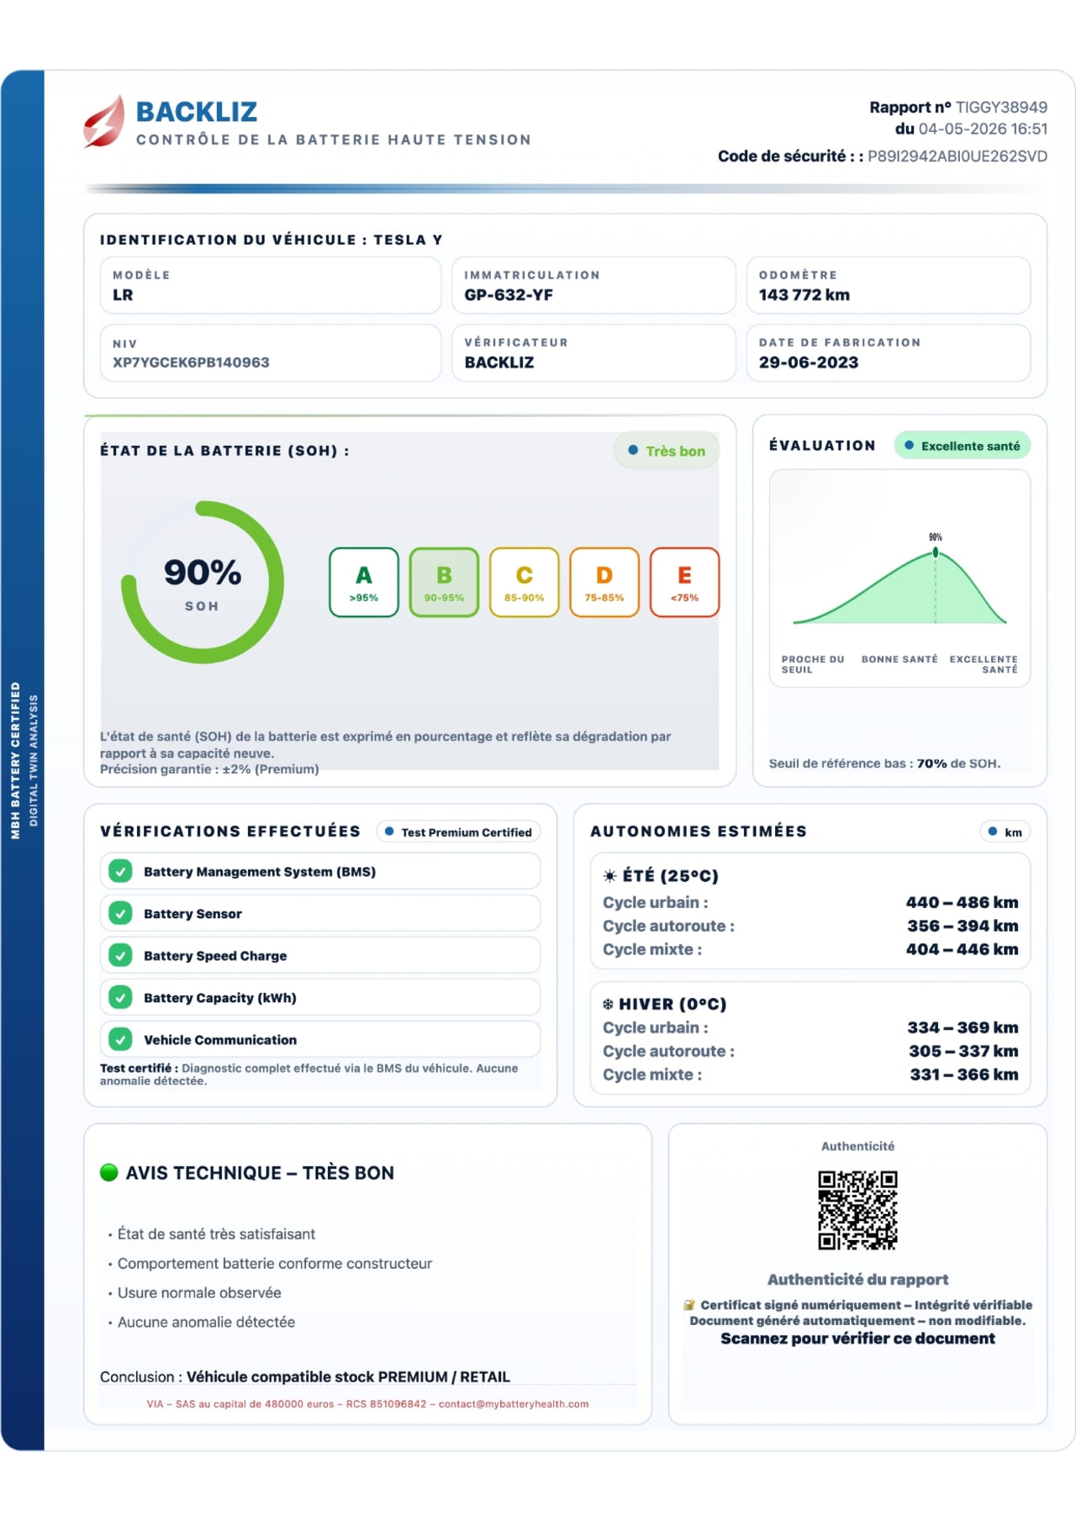The height and width of the screenshot is (1521, 1076).
Task: Click the blue dot in the Très bon badge
Action: pyautogui.click(x=633, y=451)
